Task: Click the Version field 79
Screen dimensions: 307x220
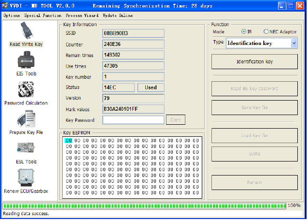Action: click(x=133, y=98)
